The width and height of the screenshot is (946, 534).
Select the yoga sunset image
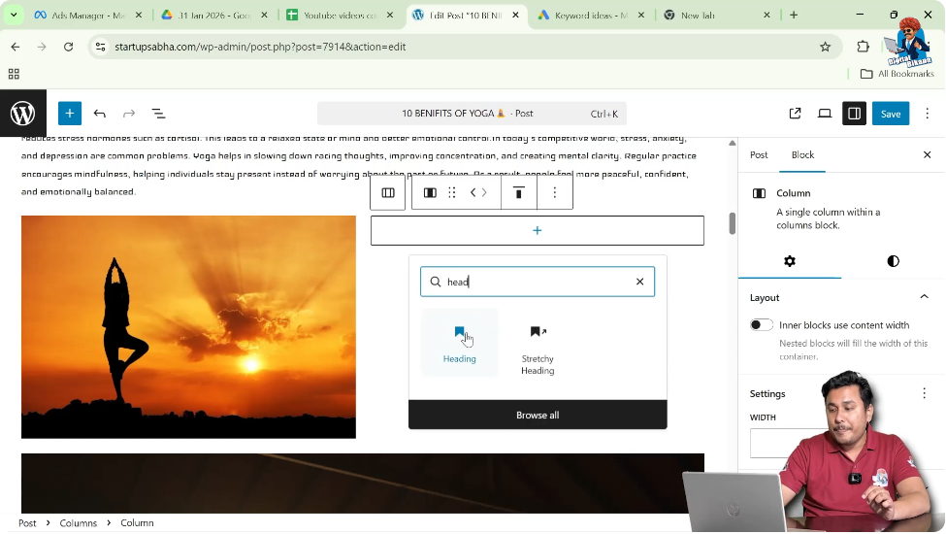(188, 327)
